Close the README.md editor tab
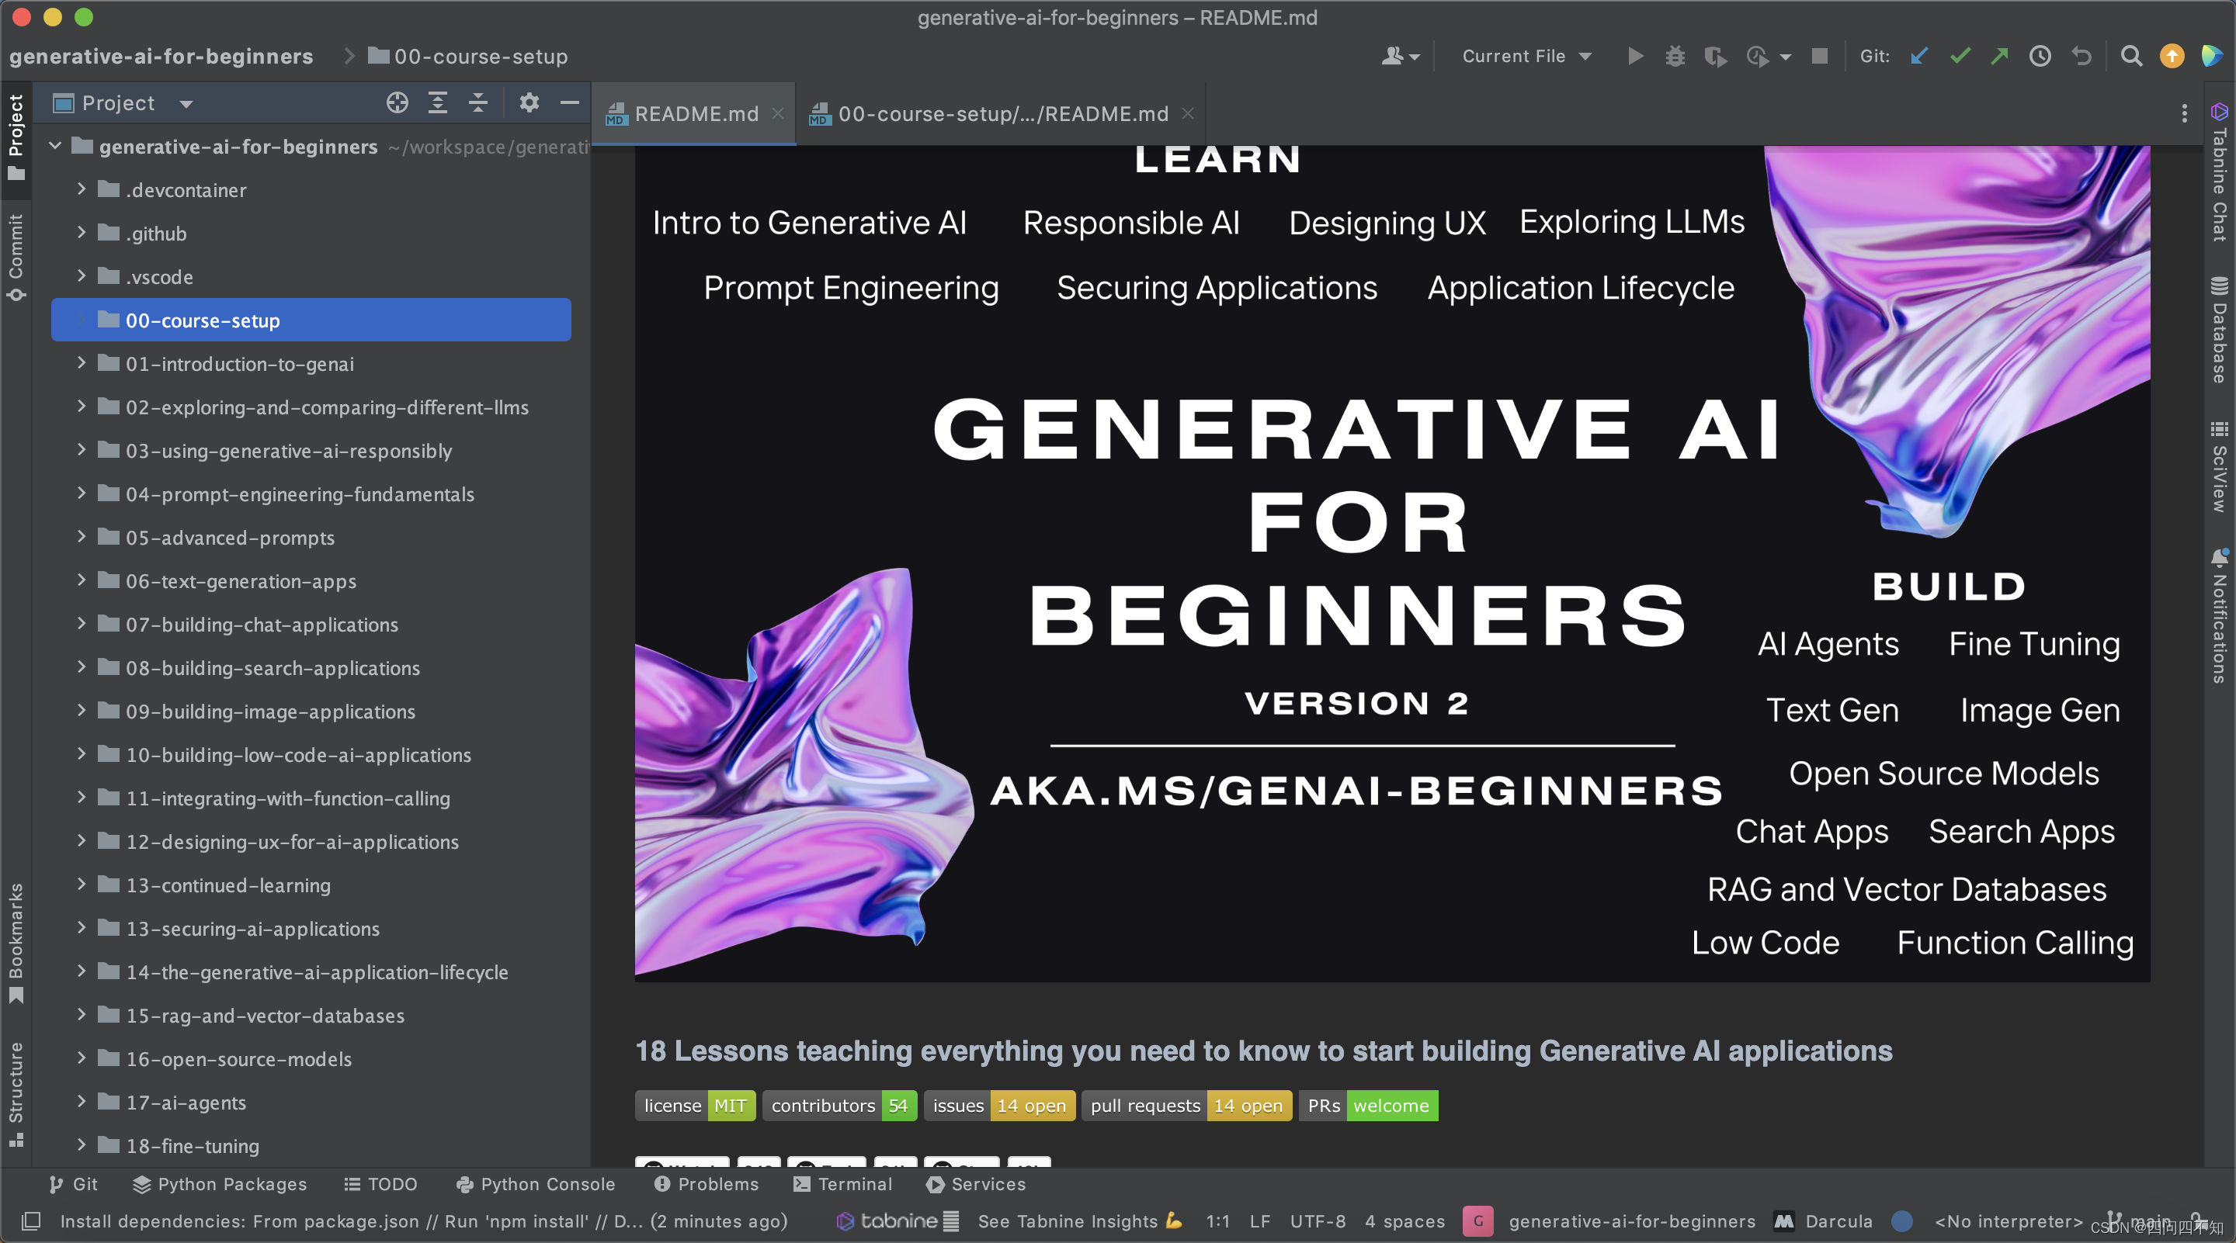The height and width of the screenshot is (1243, 2236). tap(779, 113)
